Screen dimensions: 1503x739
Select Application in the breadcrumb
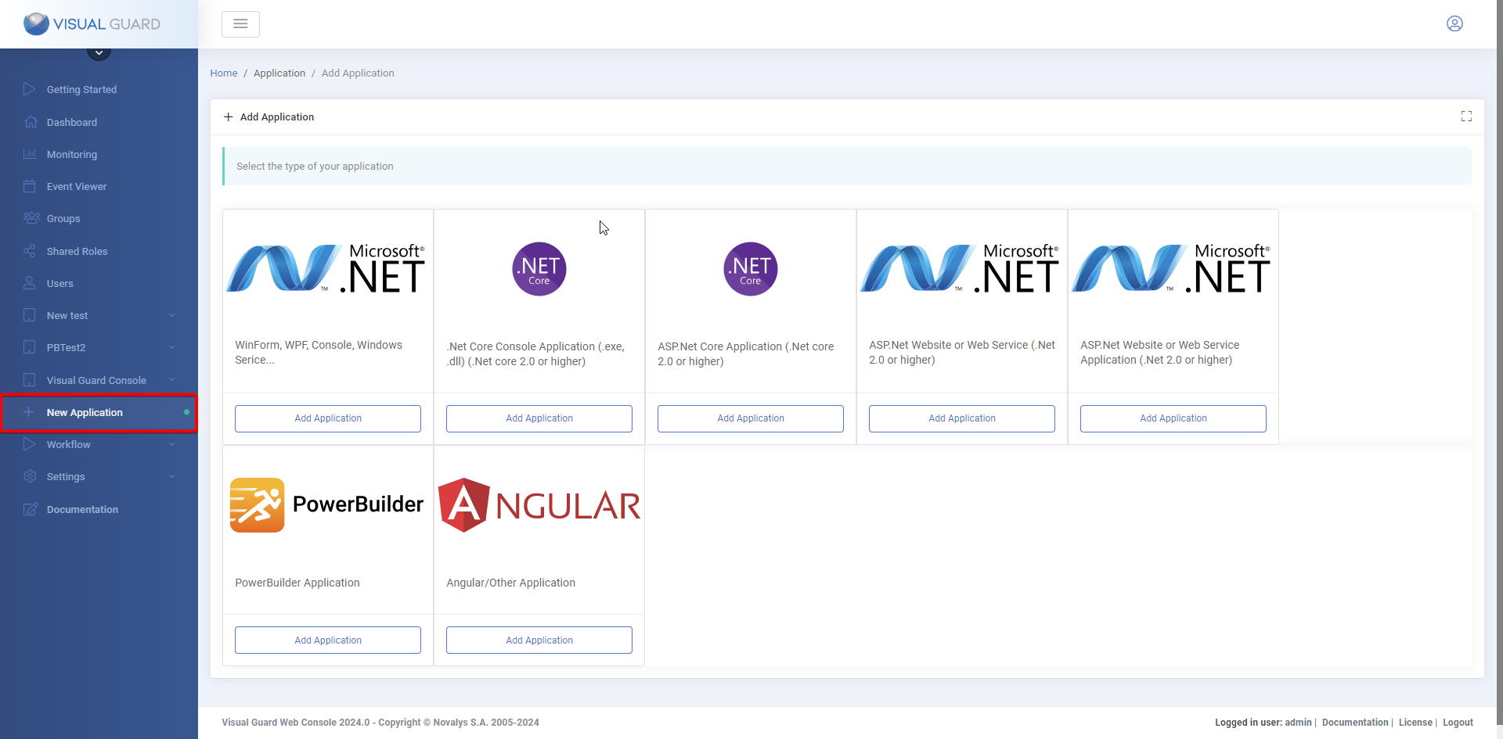279,73
